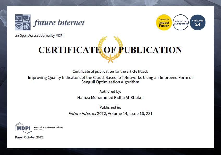Click the Future Internet journal logo icon
The image size is (221, 155).
pyautogui.click(x=23, y=22)
